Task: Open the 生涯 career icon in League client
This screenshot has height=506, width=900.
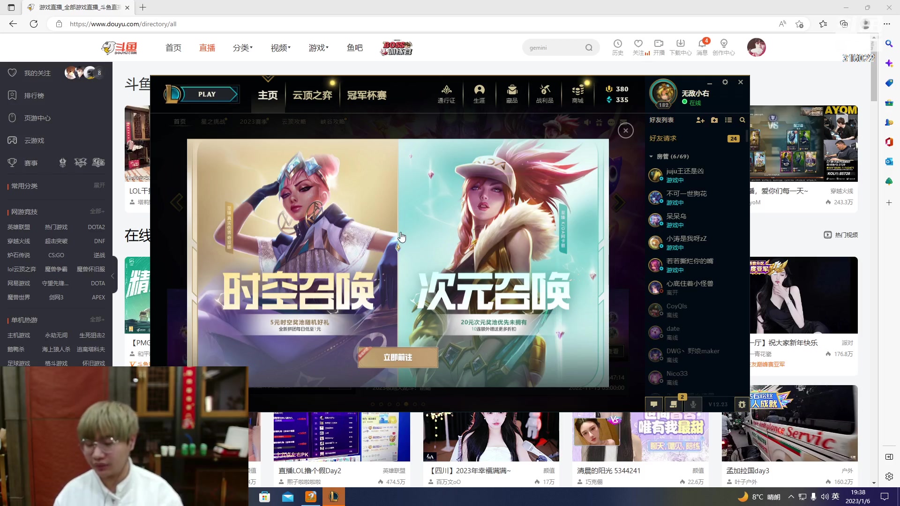Action: click(479, 94)
